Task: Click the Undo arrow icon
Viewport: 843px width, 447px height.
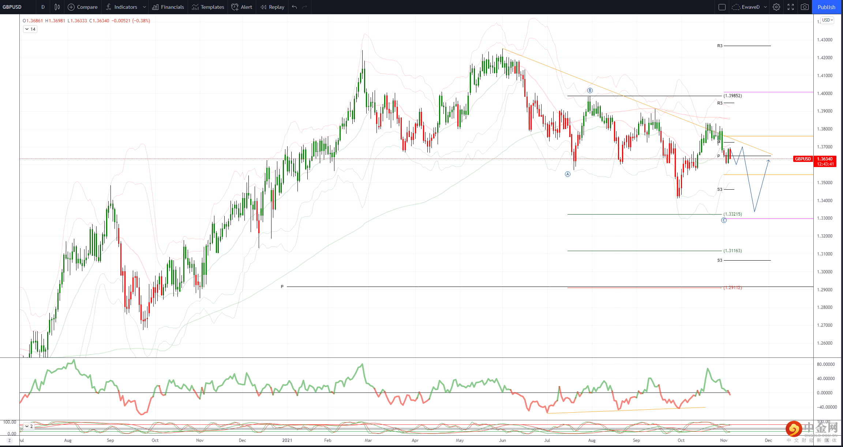Action: 295,7
